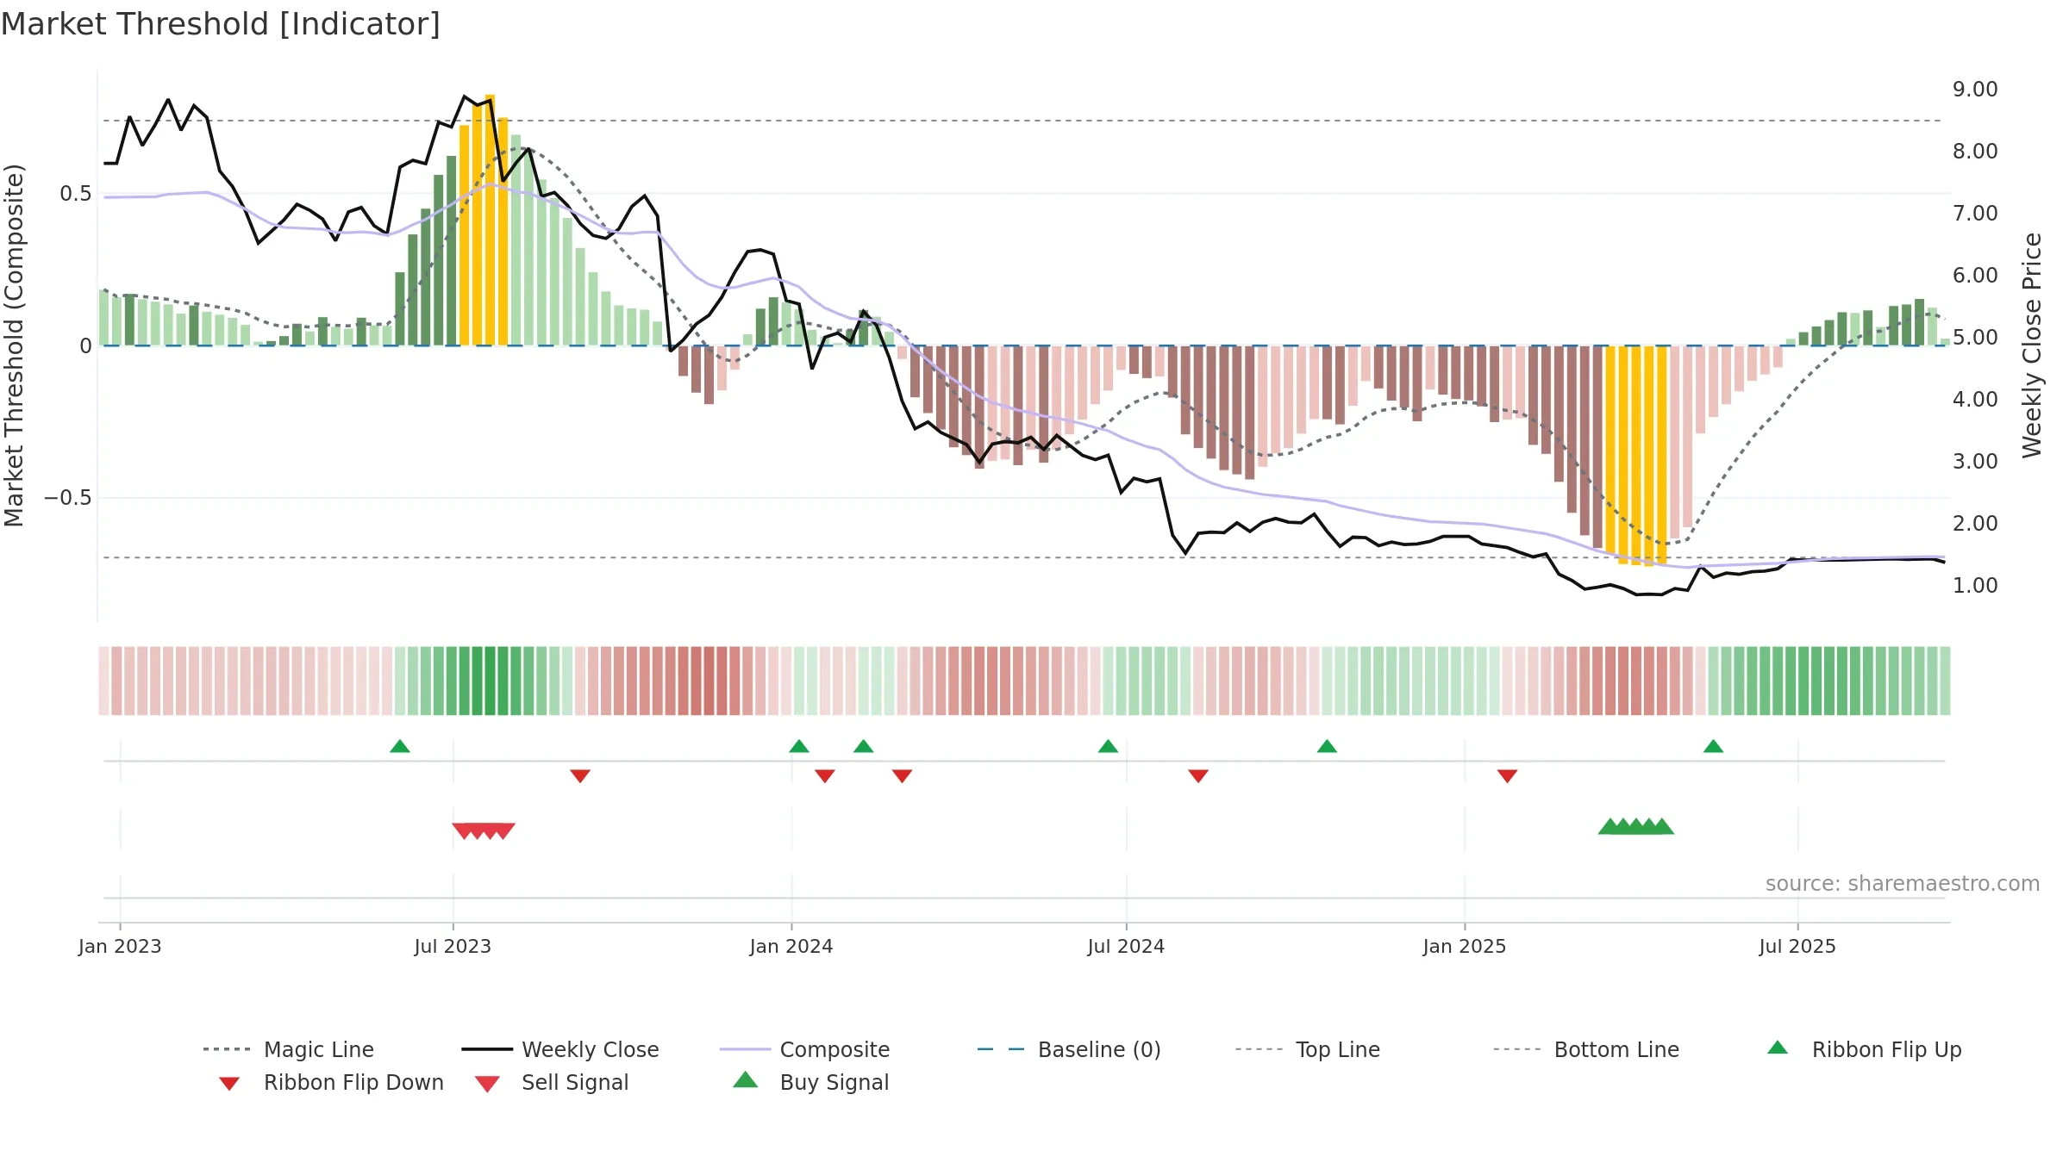Click the 0.5 left axis tick label

click(x=76, y=194)
